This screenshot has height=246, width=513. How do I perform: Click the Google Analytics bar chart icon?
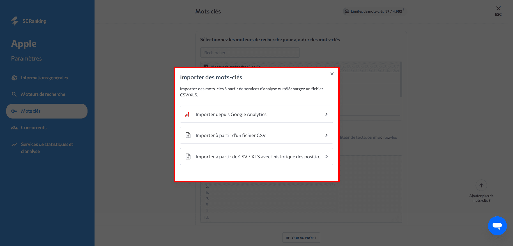(x=187, y=114)
